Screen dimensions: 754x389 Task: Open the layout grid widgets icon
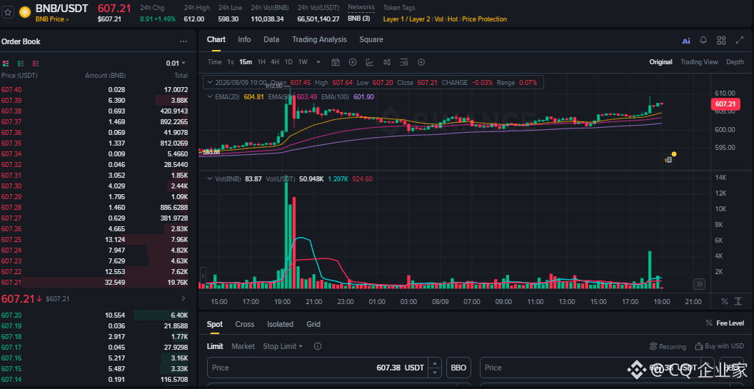721,41
